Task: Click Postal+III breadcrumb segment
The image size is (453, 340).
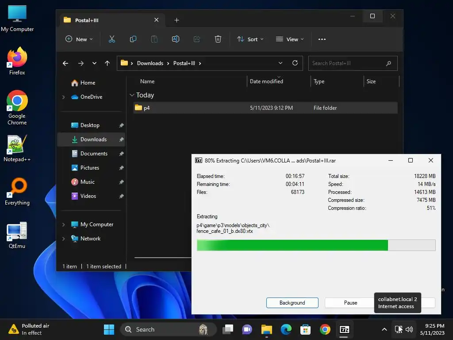Action: point(184,63)
